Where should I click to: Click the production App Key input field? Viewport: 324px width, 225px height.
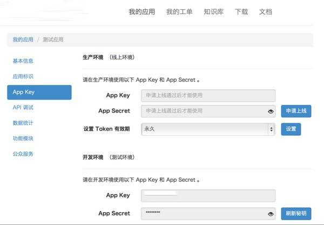207,96
